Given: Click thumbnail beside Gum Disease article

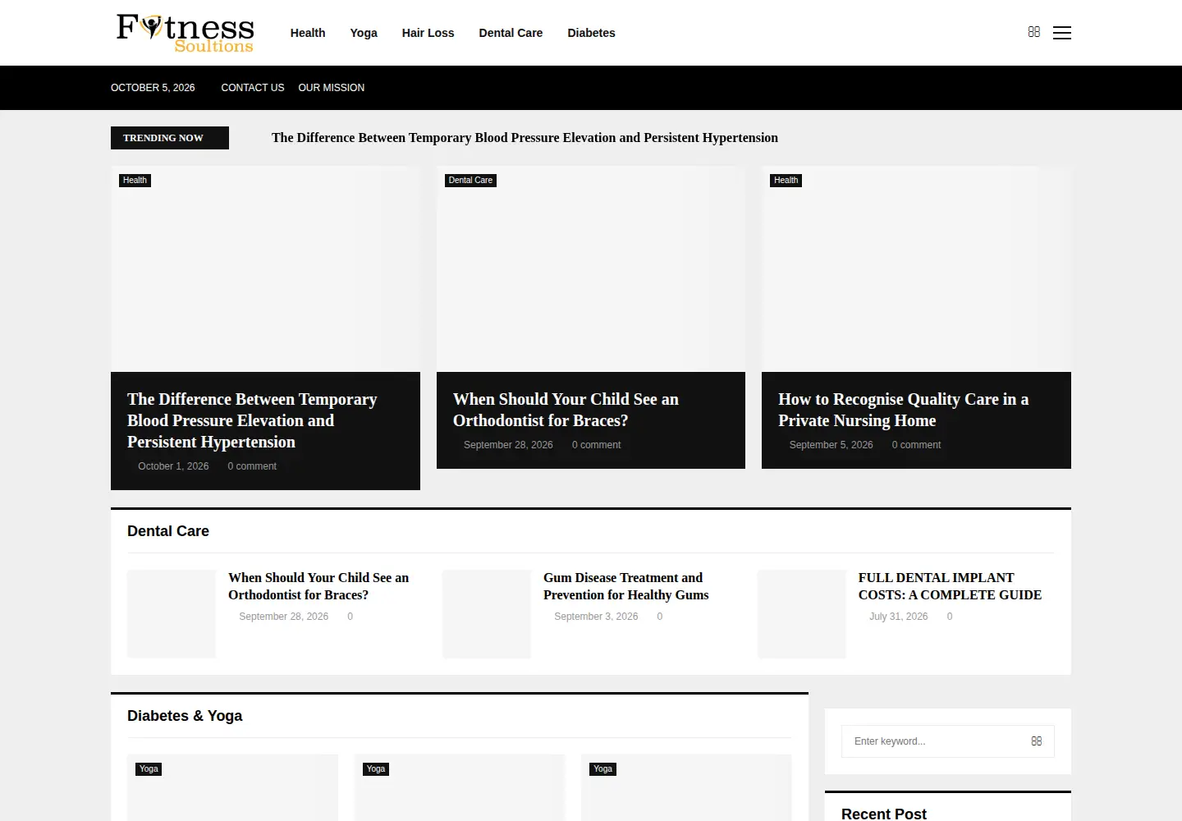Looking at the screenshot, I should point(487,614).
